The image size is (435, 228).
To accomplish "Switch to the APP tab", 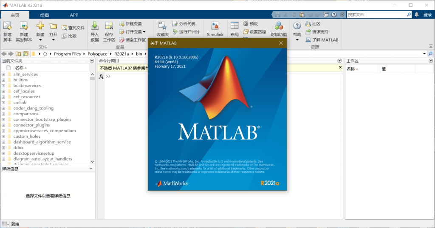I will 74,15.
